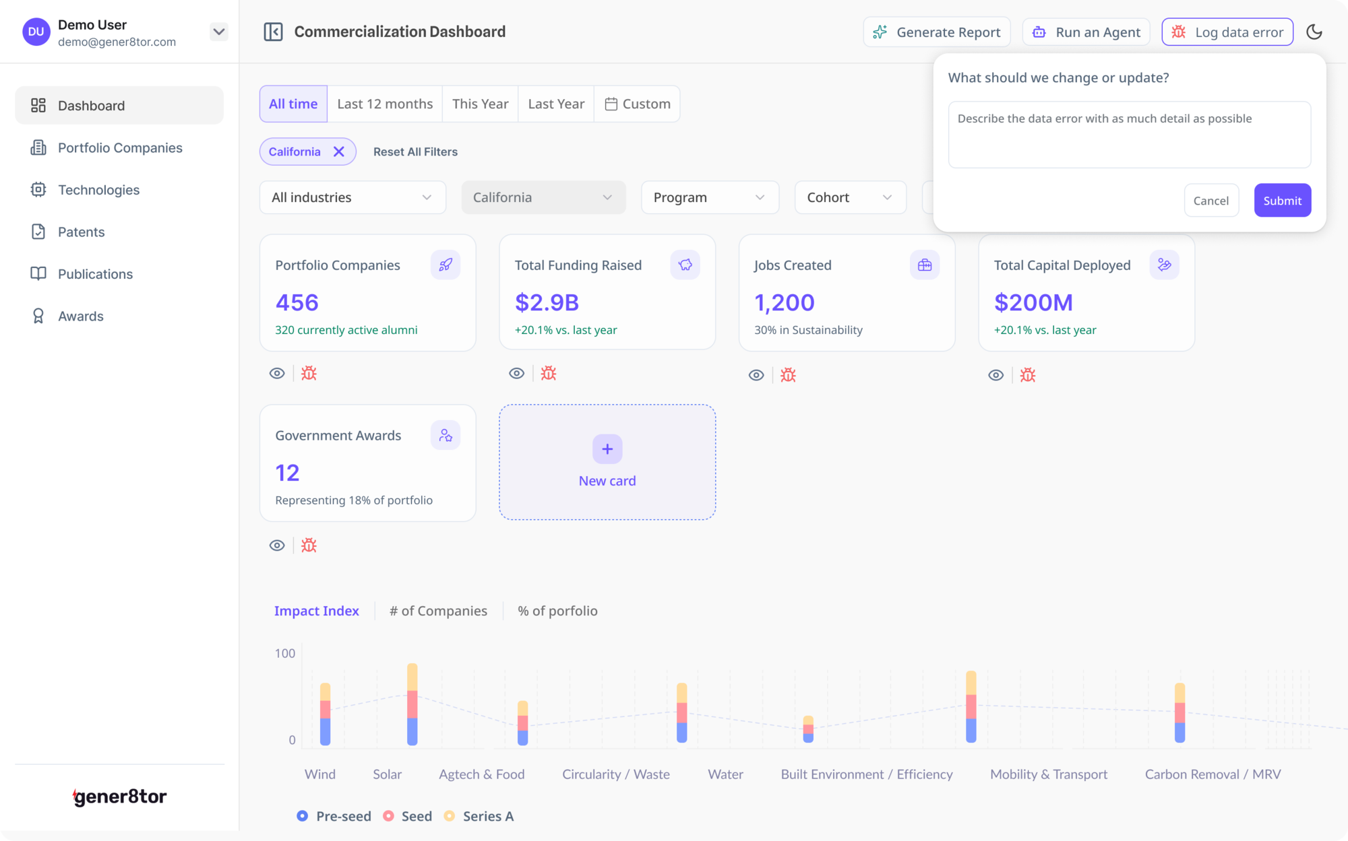
Task: Toggle visibility eye under Jobs Created
Action: [756, 375]
